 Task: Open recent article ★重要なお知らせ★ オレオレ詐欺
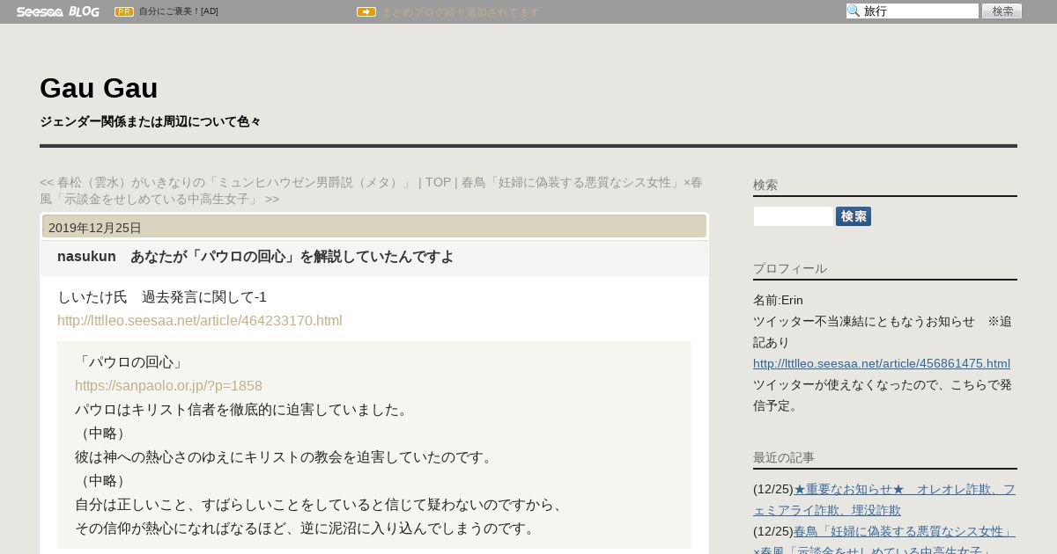(884, 499)
